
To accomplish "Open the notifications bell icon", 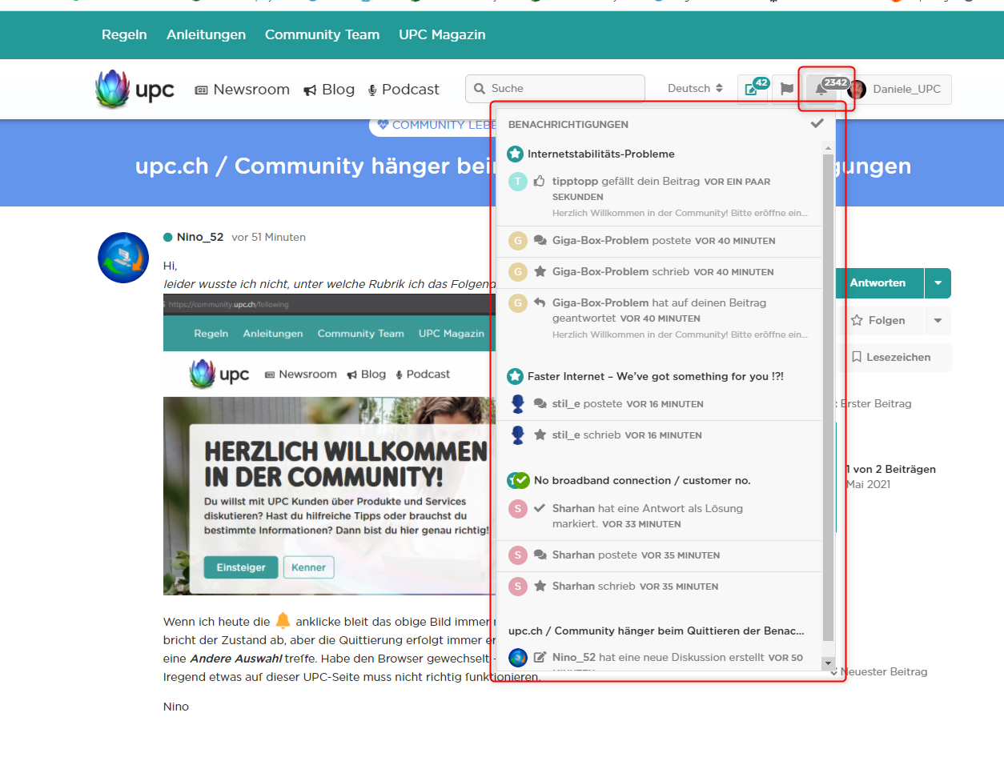I will pos(821,90).
